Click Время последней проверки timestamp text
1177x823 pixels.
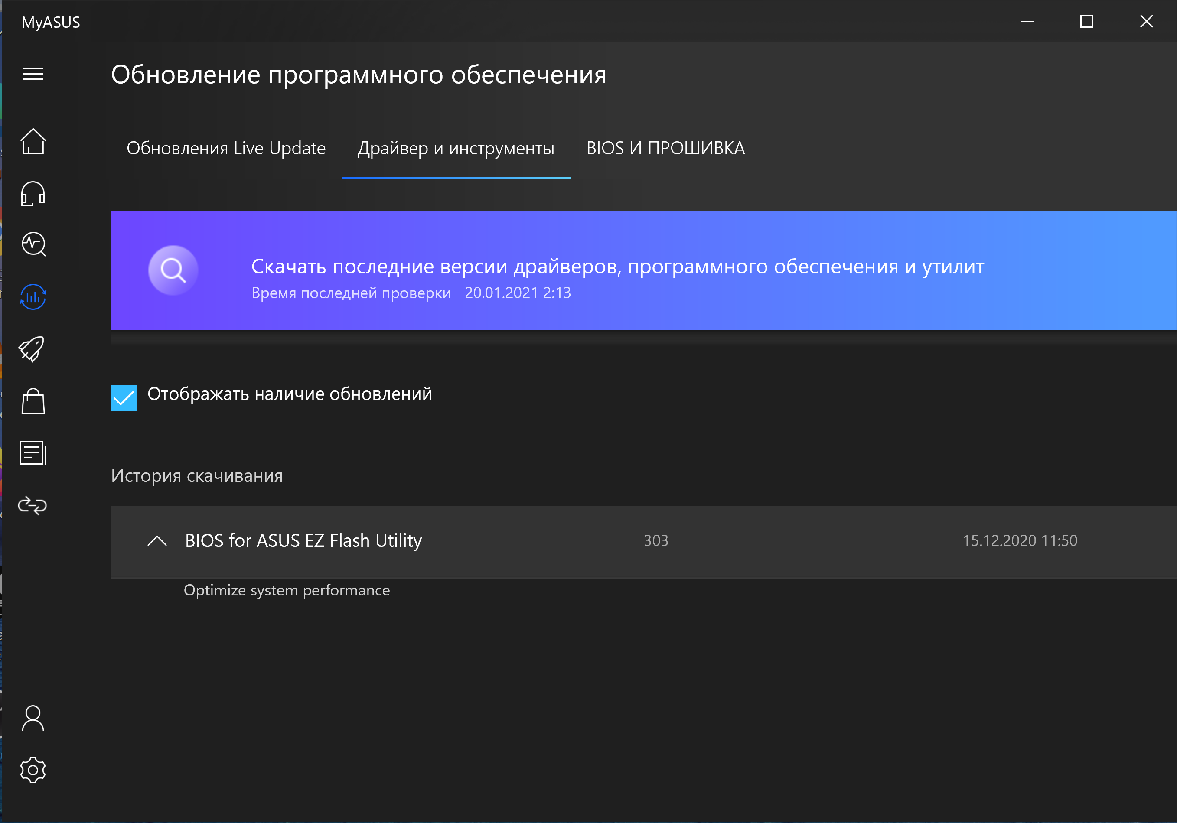[x=411, y=293]
